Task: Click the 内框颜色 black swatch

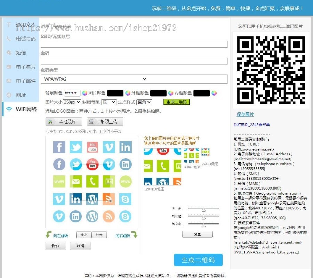Action: 202,93
